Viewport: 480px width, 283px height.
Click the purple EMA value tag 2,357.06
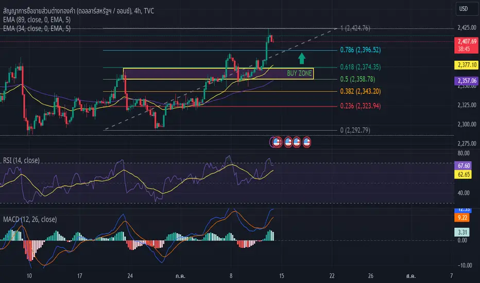click(x=466, y=81)
